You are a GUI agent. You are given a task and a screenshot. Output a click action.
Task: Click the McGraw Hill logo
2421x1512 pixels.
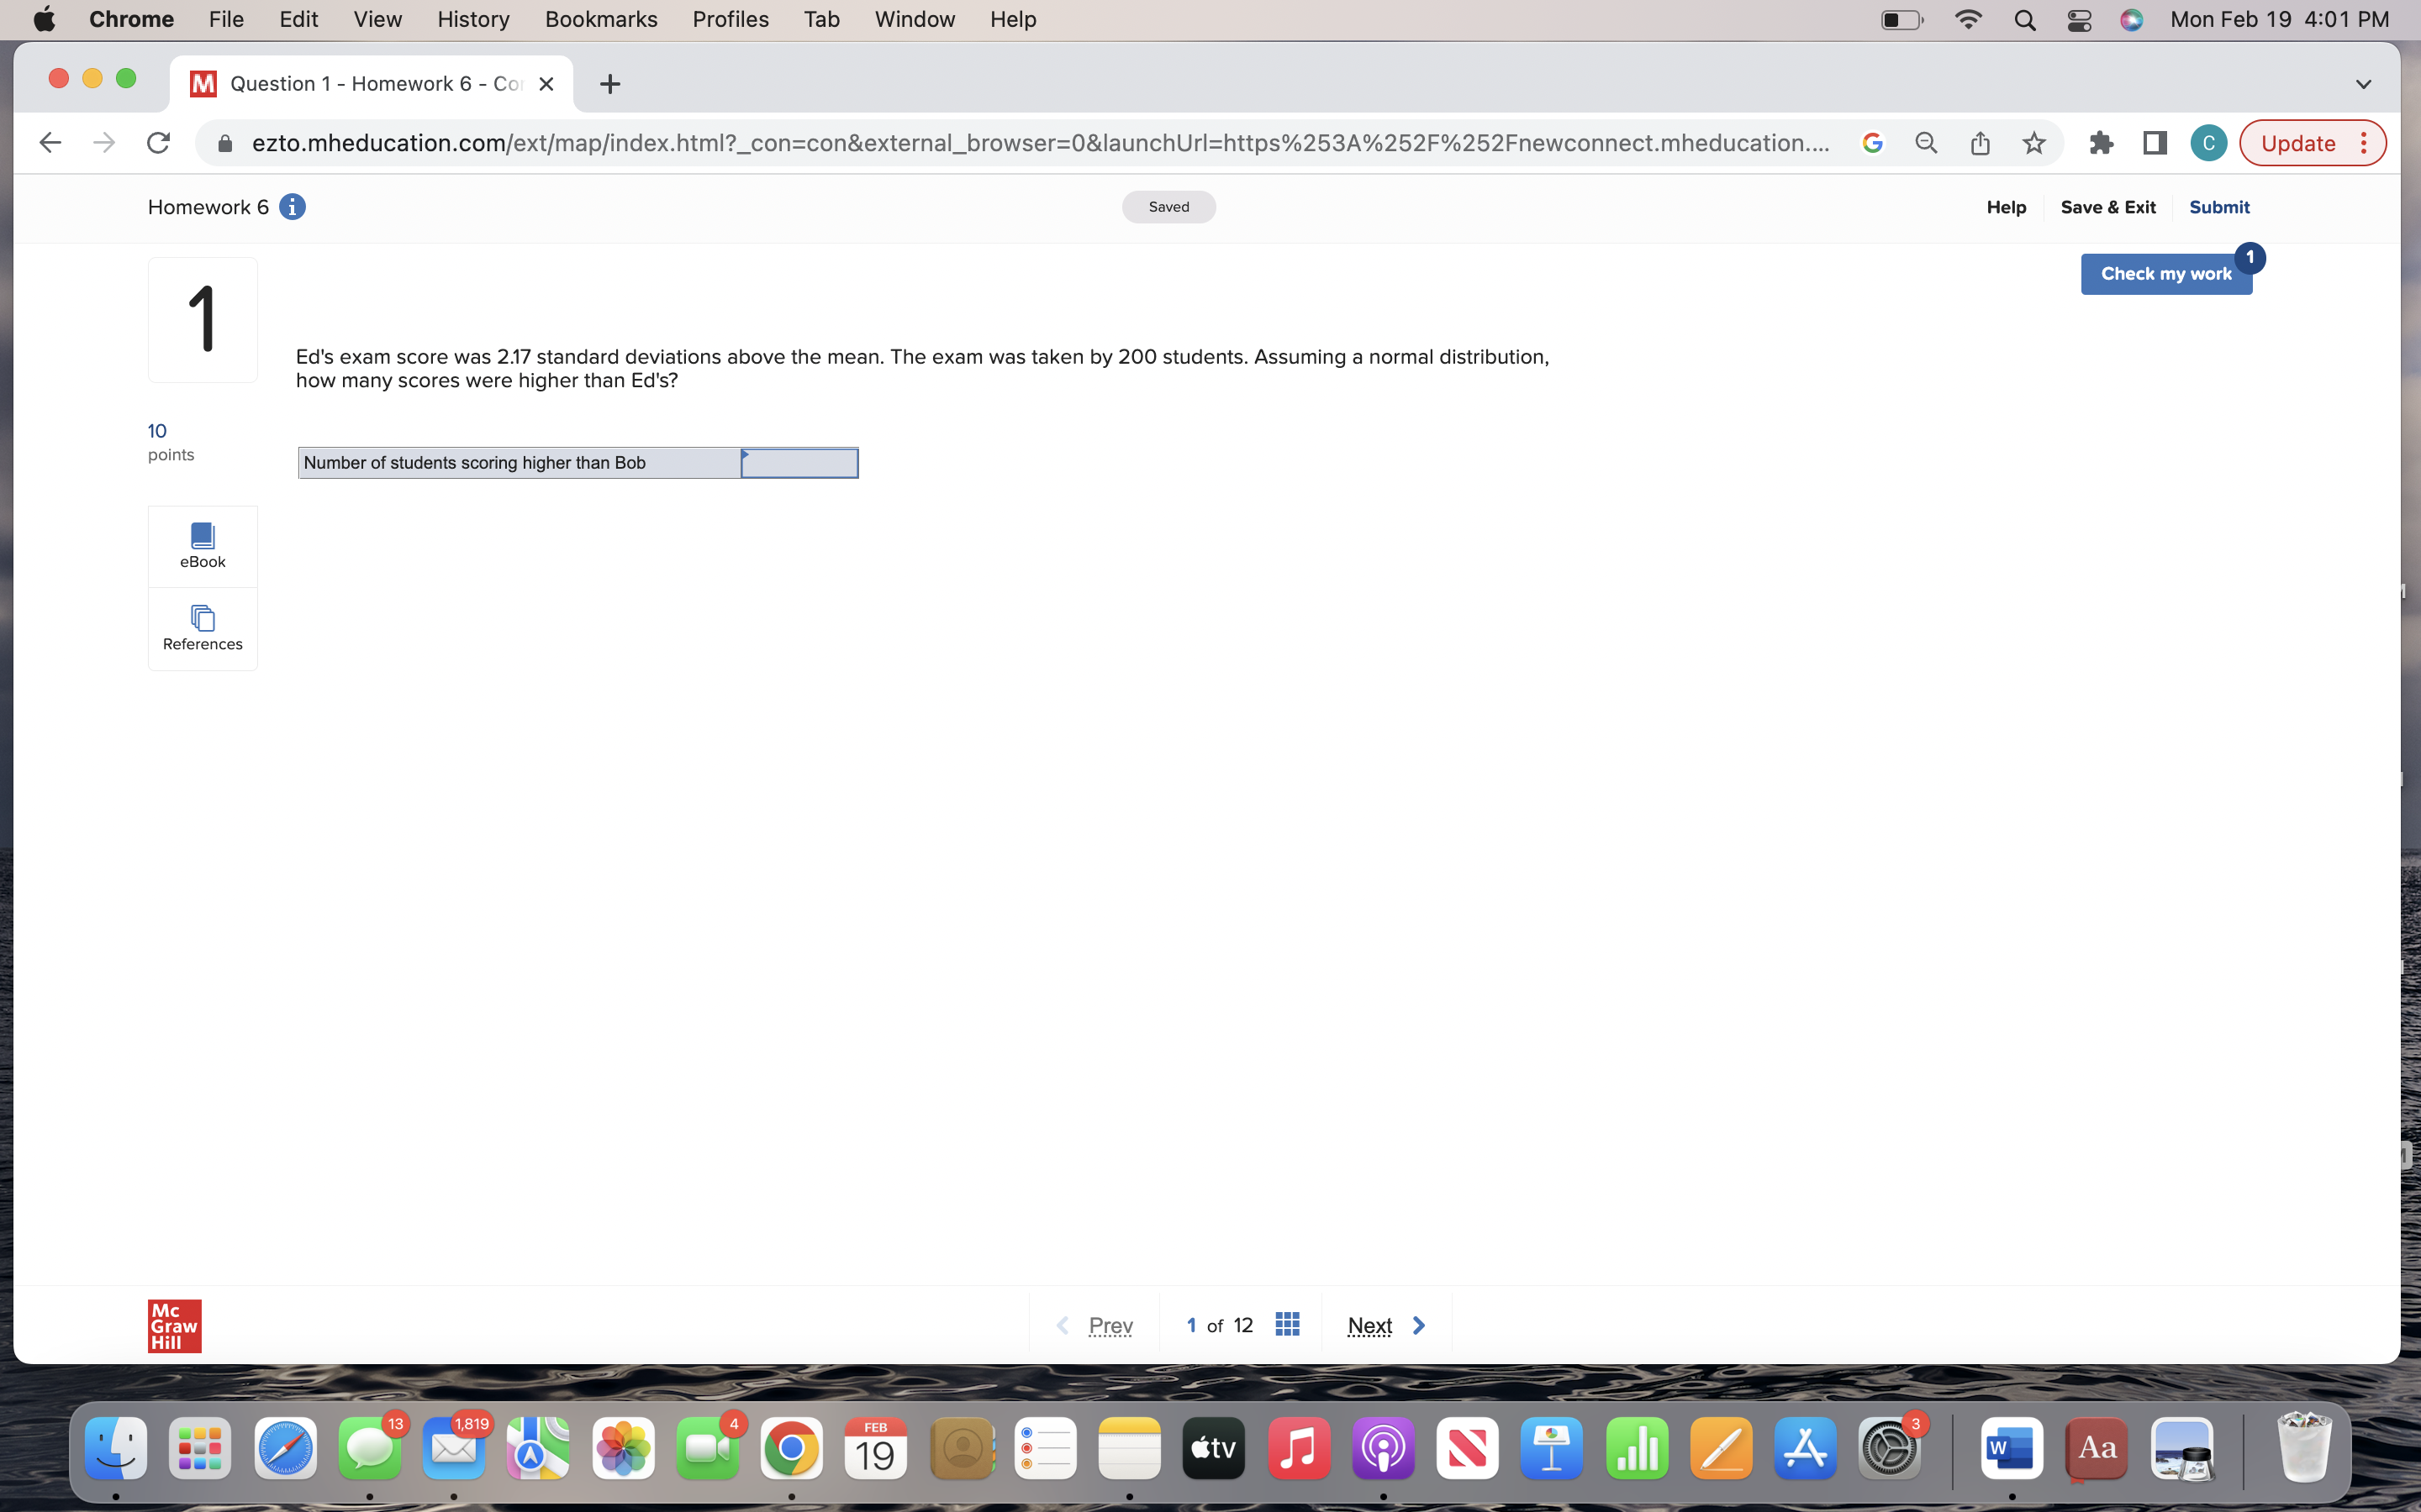tap(174, 1324)
